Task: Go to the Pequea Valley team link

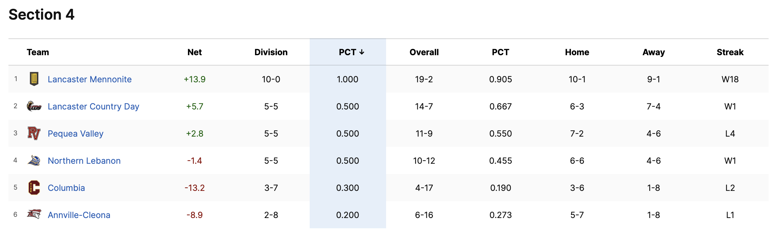Action: click(76, 134)
